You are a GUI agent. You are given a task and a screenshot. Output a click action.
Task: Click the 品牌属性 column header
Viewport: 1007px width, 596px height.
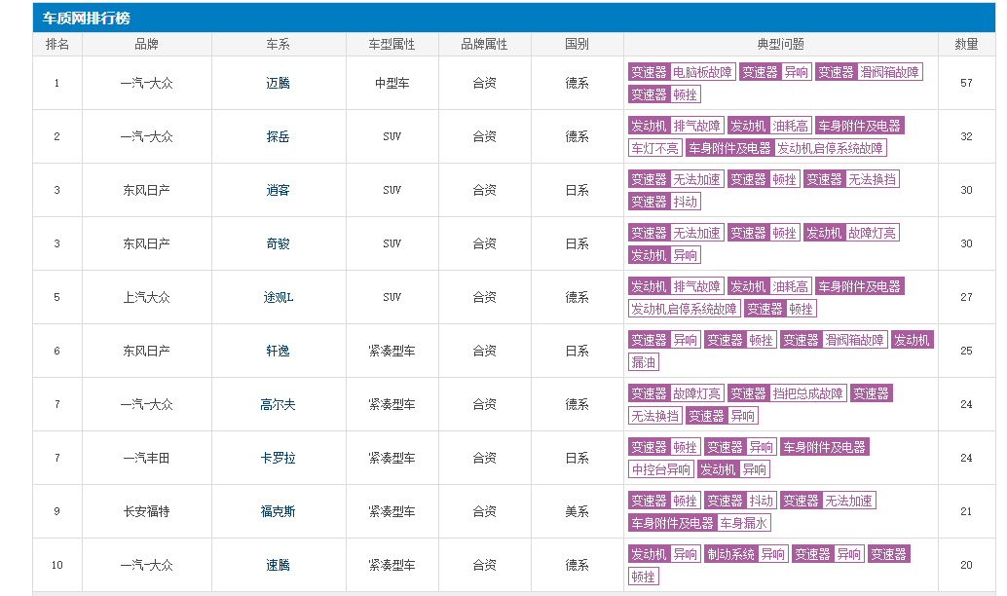pyautogui.click(x=484, y=45)
